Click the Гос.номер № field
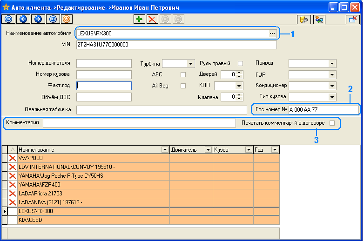364x241 pixels. click(324, 110)
